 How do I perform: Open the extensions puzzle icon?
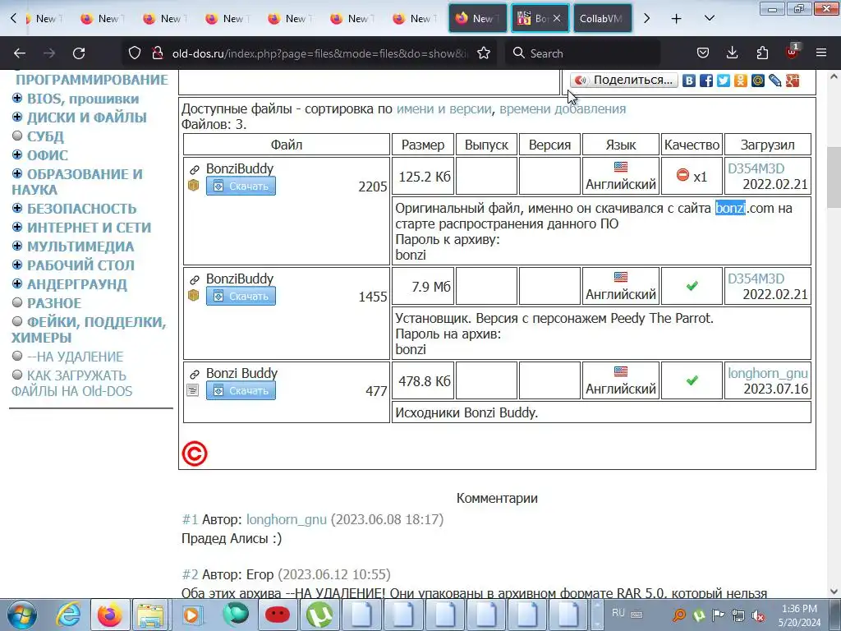coord(762,53)
